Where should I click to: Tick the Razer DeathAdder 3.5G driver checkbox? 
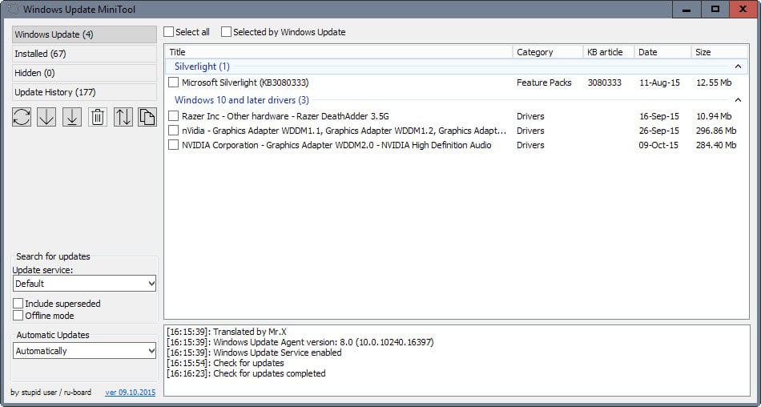coord(174,116)
